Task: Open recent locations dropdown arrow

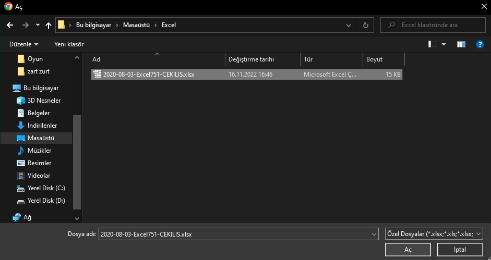Action: pos(38,25)
